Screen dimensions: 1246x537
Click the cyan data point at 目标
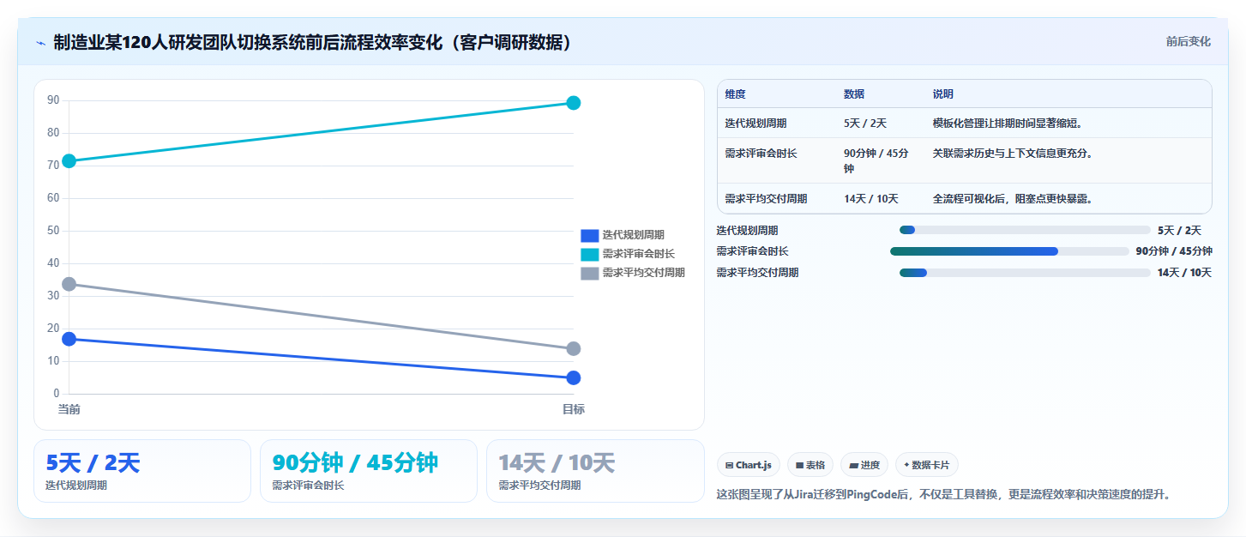point(574,103)
